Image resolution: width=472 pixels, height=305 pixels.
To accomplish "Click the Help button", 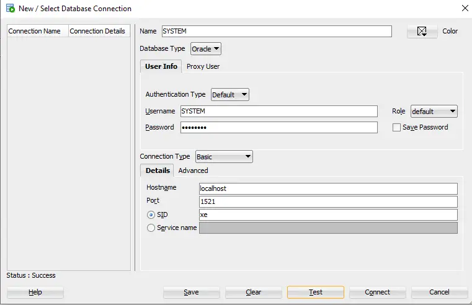I will 35,292.
